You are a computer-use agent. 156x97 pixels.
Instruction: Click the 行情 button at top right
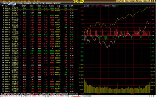118,1
